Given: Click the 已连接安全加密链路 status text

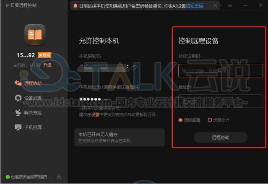Looking at the screenshot, I should pyautogui.click(x=29, y=176).
